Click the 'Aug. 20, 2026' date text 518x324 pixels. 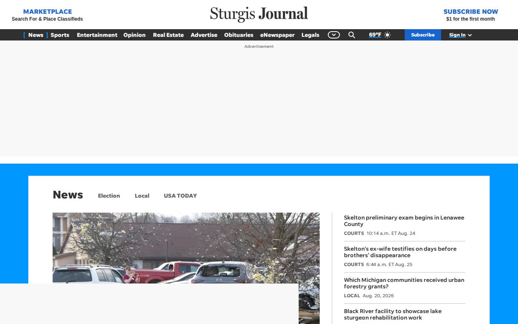point(378,296)
